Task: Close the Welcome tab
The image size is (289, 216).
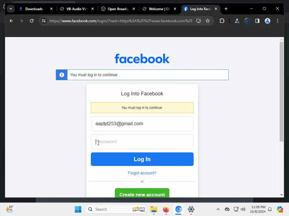Action: pyautogui.click(x=175, y=9)
